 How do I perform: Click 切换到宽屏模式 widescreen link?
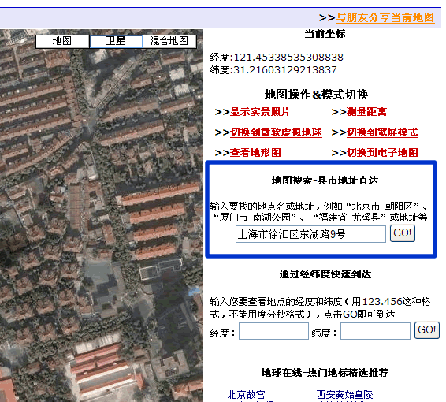click(382, 132)
